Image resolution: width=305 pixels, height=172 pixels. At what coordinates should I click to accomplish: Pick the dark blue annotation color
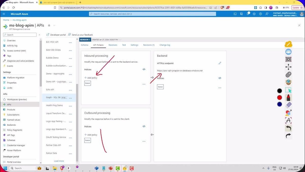tap(280, 104)
